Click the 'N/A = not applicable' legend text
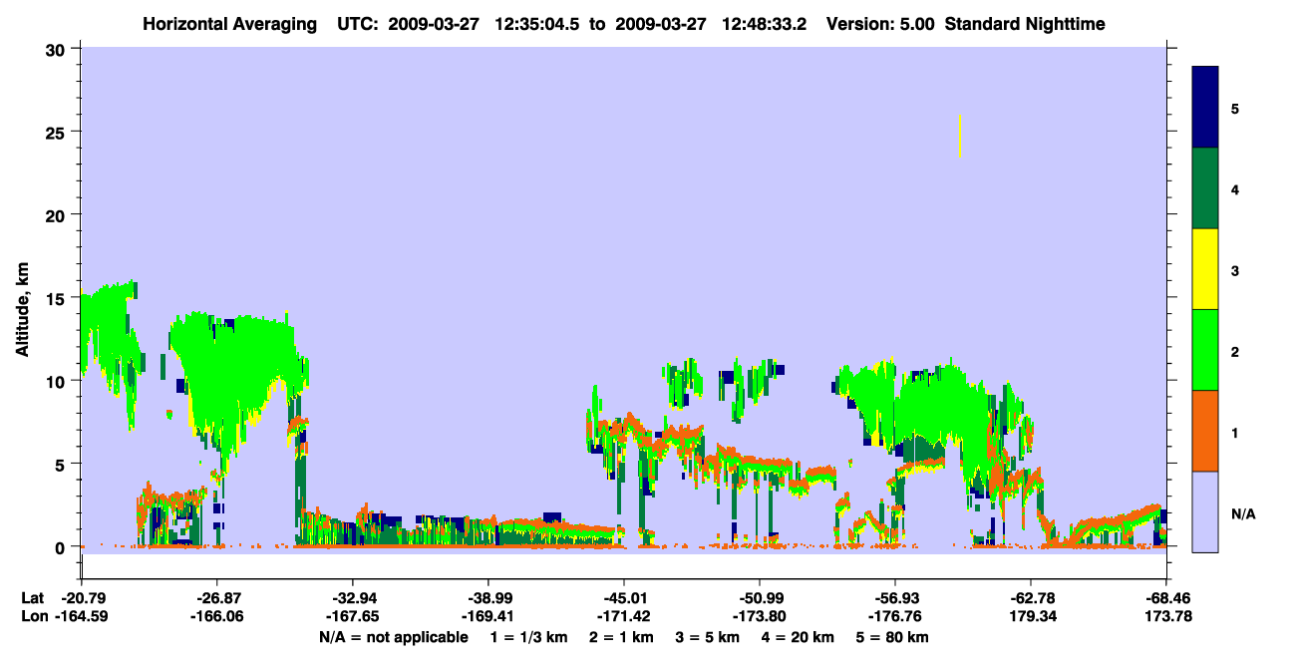The image size is (1296, 665). point(393,637)
